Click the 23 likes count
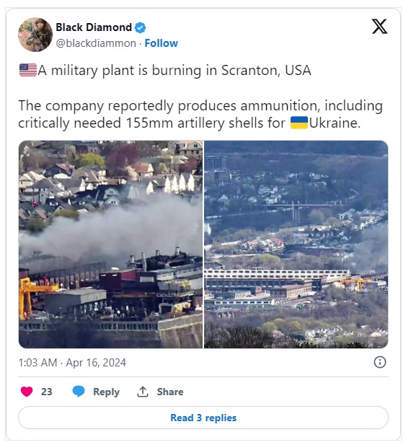The height and width of the screenshot is (445, 406). coord(47,392)
